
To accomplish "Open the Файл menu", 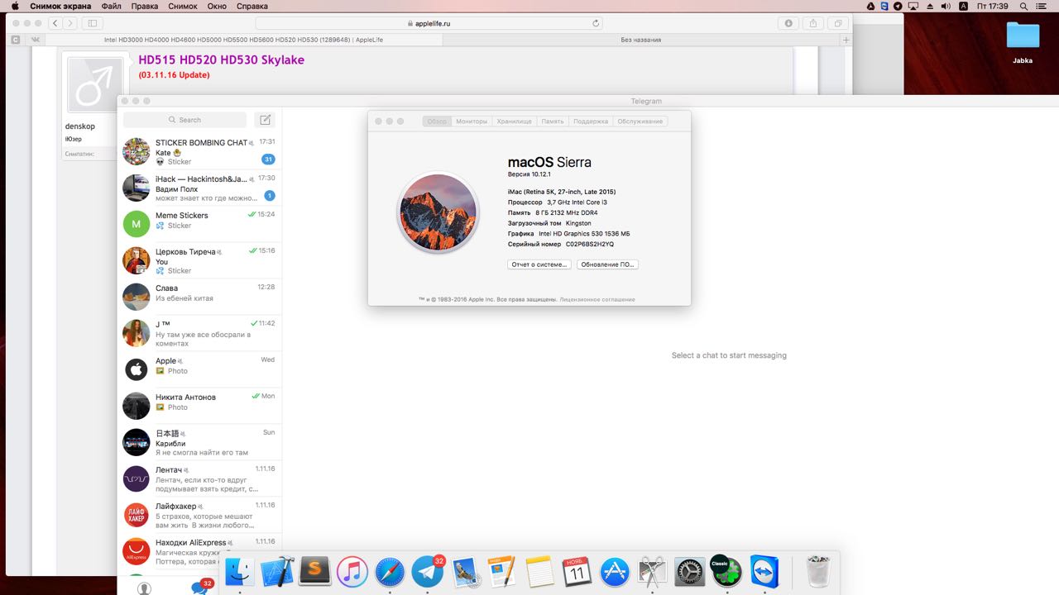I will 112,6.
